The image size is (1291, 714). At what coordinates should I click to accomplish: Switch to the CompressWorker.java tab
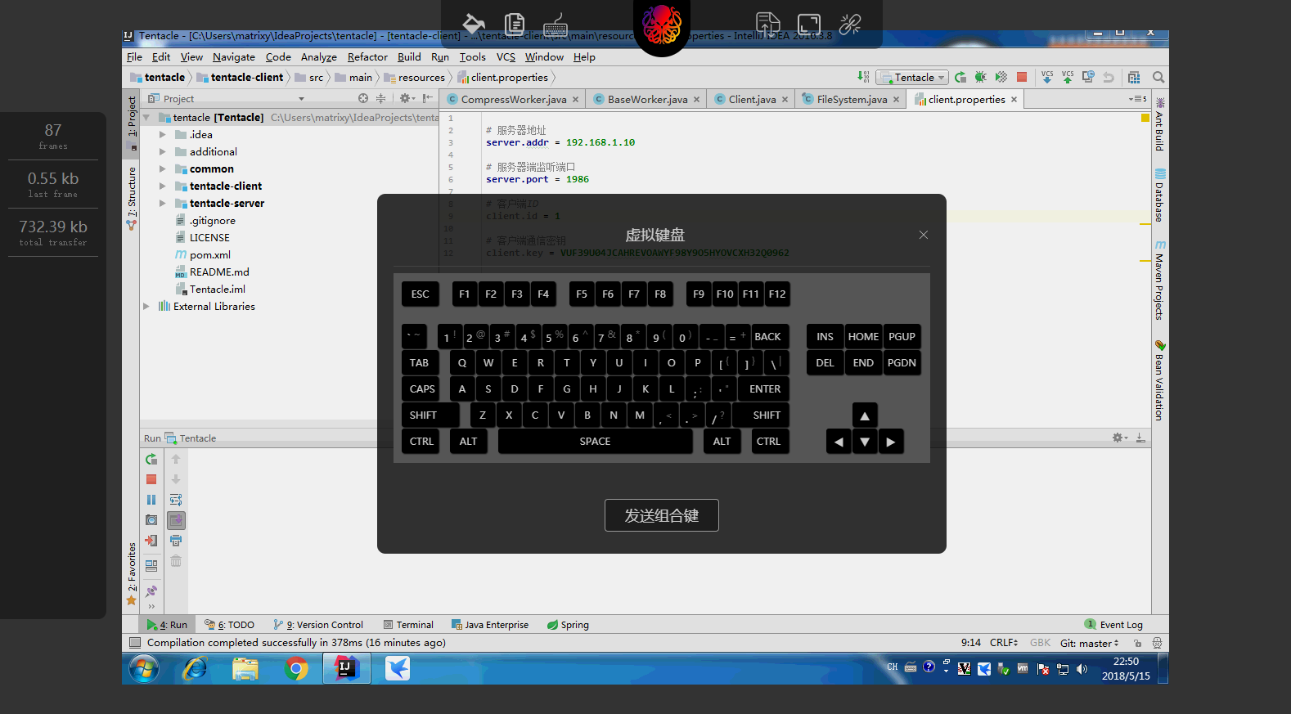click(513, 99)
